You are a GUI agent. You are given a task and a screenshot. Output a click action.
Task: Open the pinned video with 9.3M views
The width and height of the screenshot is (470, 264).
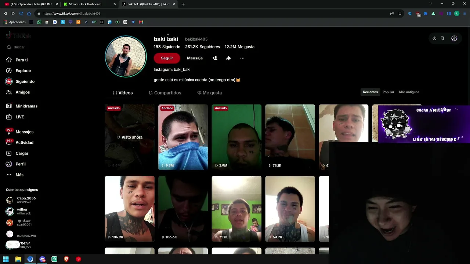(183, 137)
